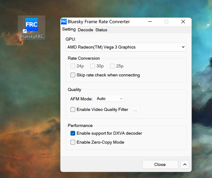Image resolution: width=212 pixels, height=178 pixels.
Task: Expand the AFM Mode Auto dropdown
Action: pyautogui.click(x=110, y=99)
